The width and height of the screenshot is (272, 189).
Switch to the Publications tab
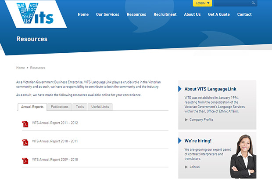click(60, 107)
